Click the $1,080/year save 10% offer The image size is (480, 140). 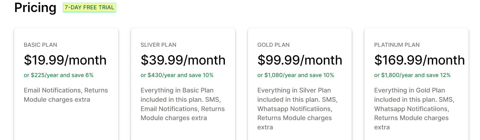pyautogui.click(x=296, y=75)
